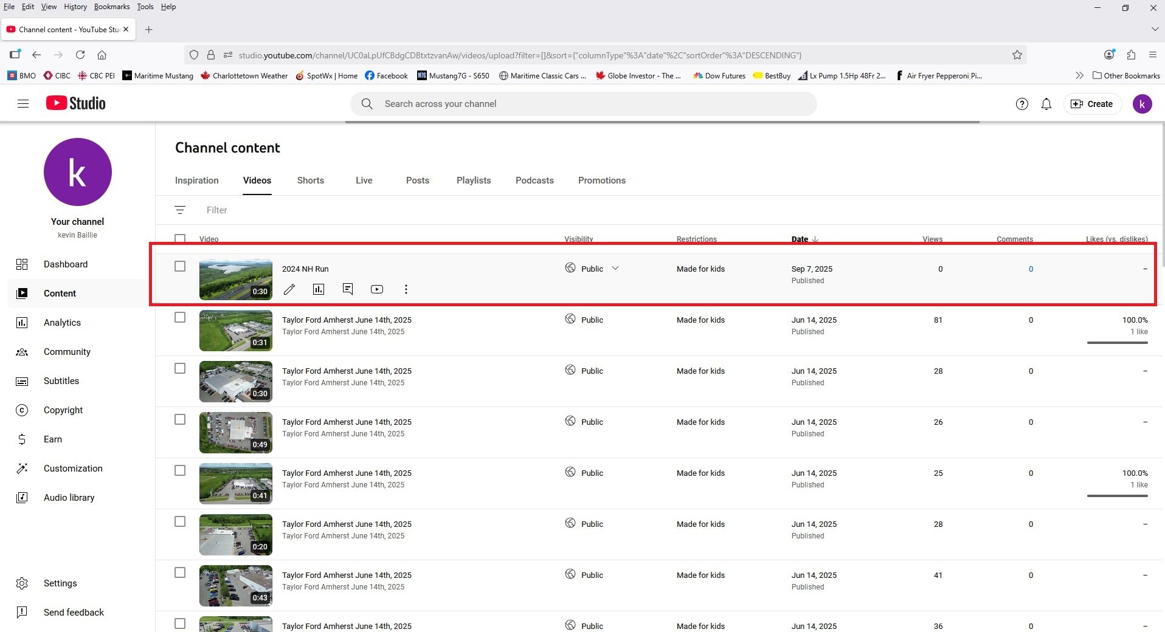The image size is (1165, 632).
Task: Select checkbox for the 0:20 video
Action: (180, 521)
